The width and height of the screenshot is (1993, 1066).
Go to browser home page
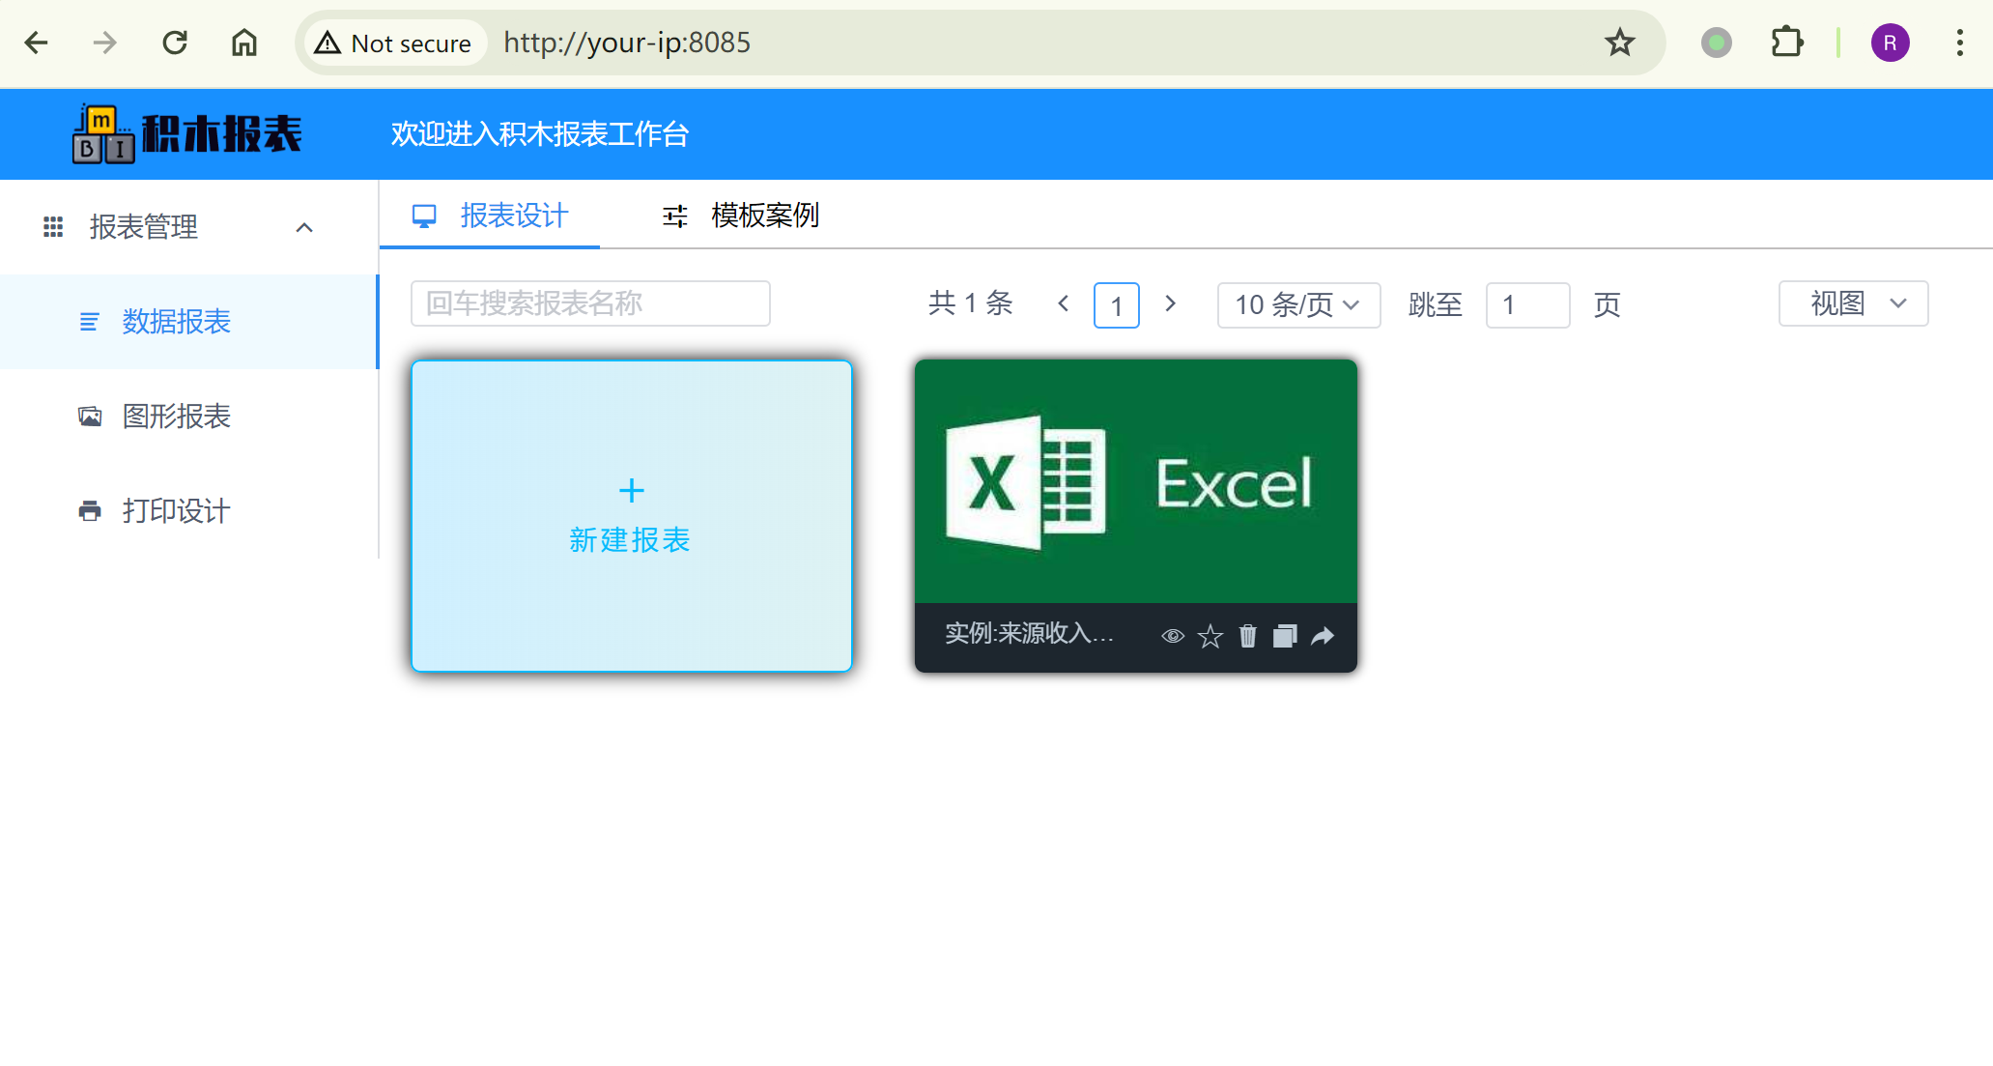244,43
